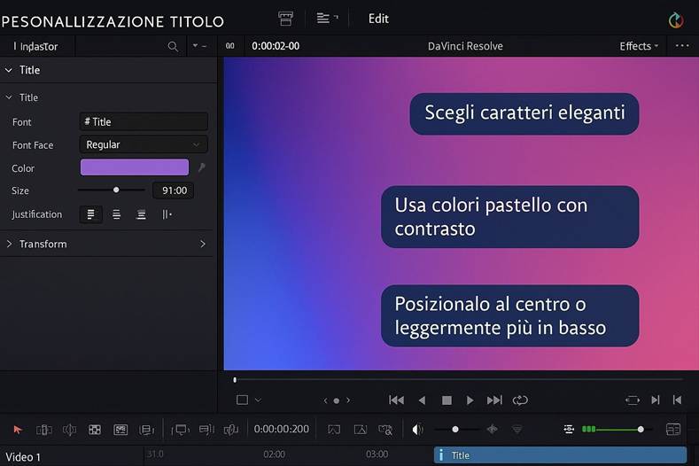This screenshot has height=466, width=699.
Task: Play in reverse
Action: point(422,400)
